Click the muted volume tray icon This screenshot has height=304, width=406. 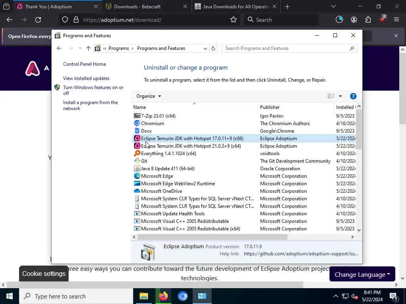point(354,296)
